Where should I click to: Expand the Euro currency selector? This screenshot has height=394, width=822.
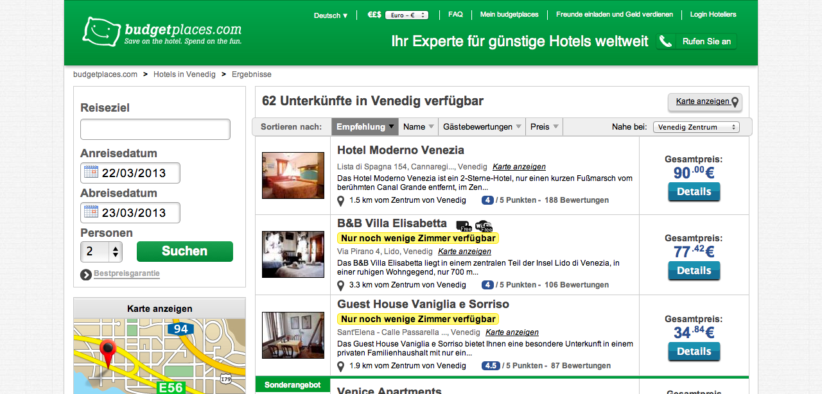click(x=407, y=15)
